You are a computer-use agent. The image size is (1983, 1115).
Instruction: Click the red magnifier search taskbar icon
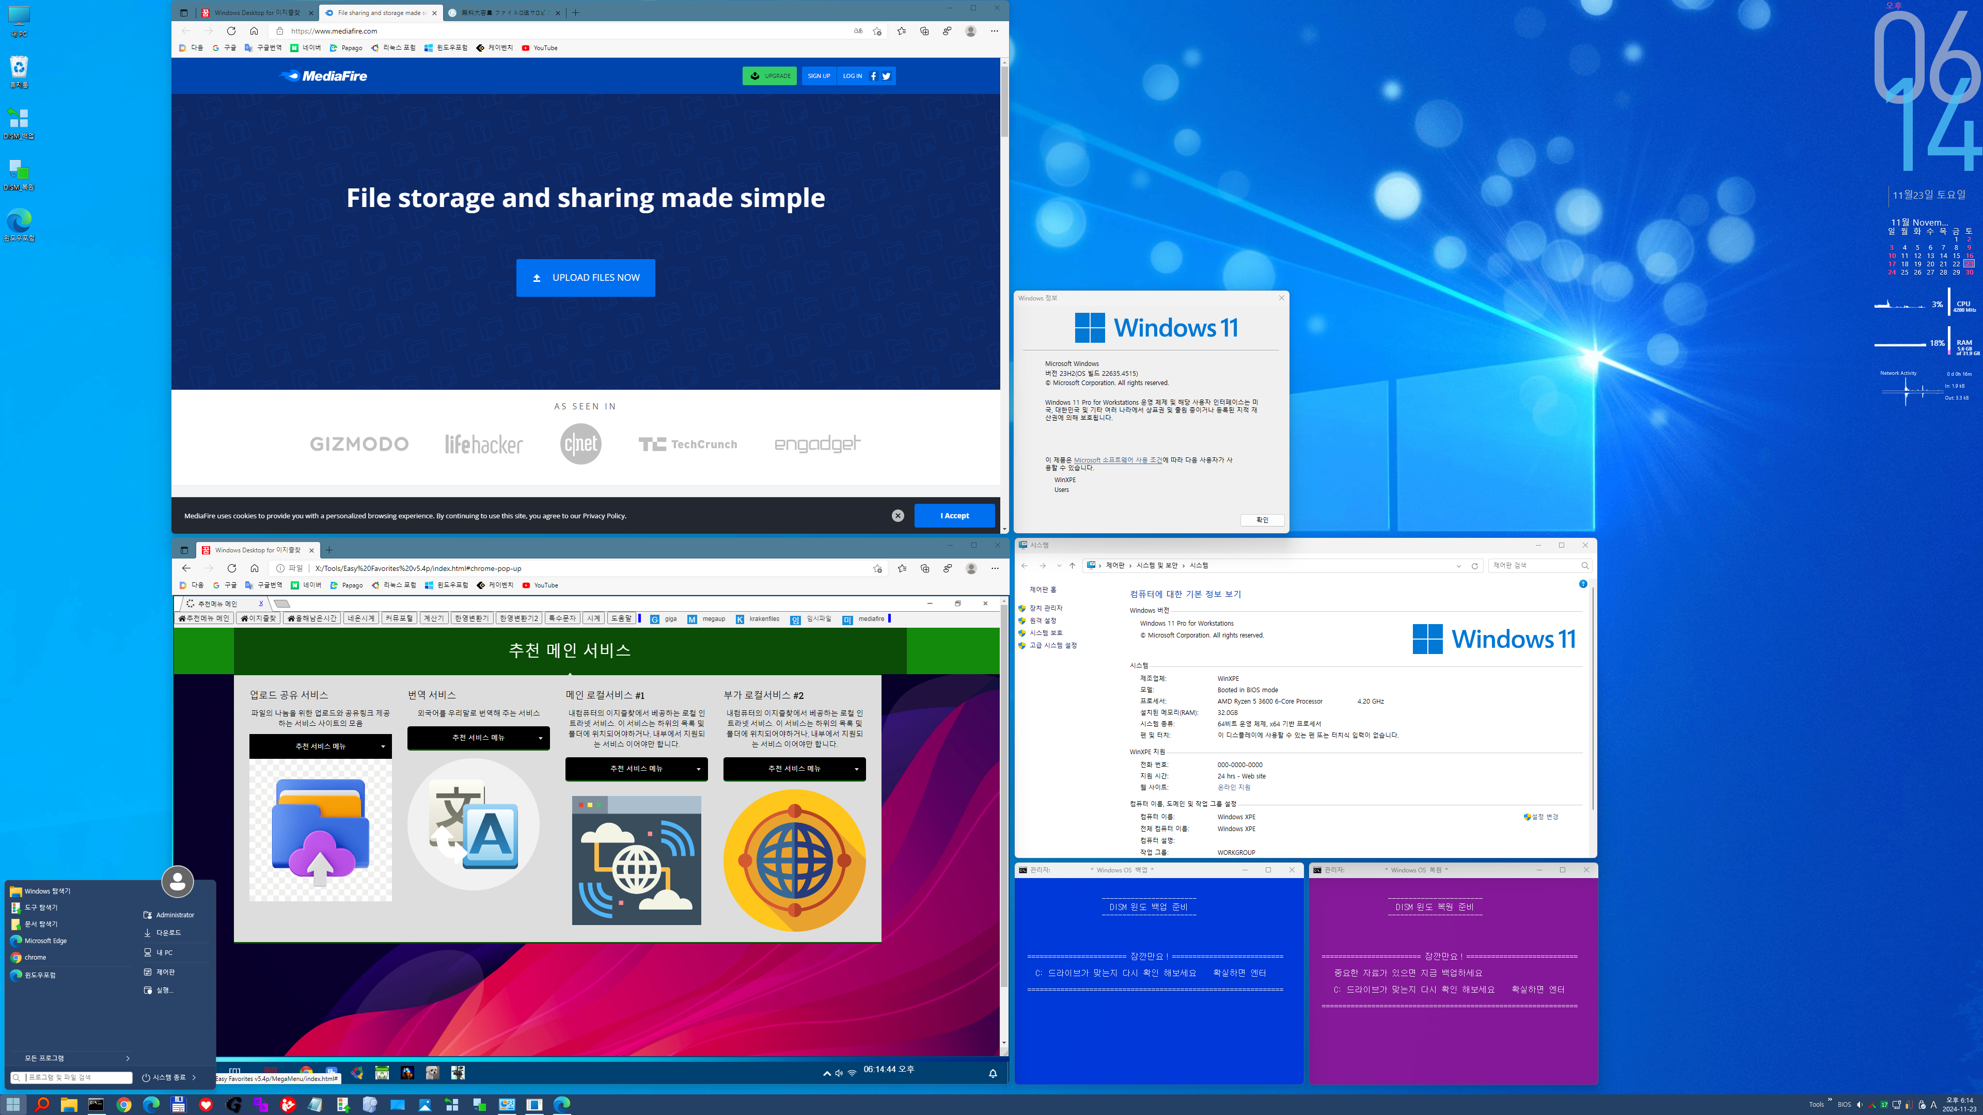pyautogui.click(x=41, y=1104)
